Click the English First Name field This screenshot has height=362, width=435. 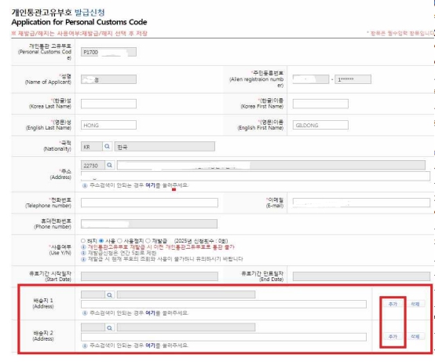[320, 125]
